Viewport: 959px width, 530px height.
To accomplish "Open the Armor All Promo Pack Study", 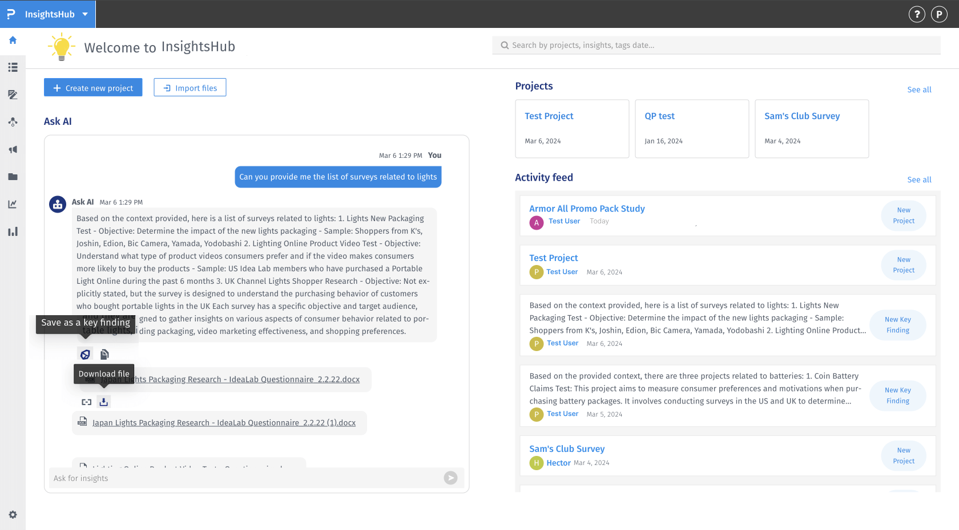I will pos(587,209).
